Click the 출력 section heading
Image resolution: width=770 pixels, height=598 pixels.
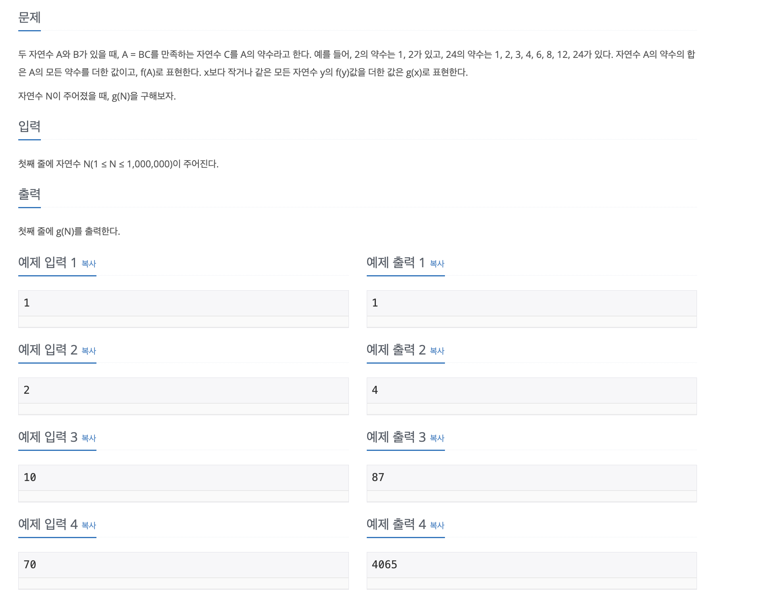click(x=29, y=194)
